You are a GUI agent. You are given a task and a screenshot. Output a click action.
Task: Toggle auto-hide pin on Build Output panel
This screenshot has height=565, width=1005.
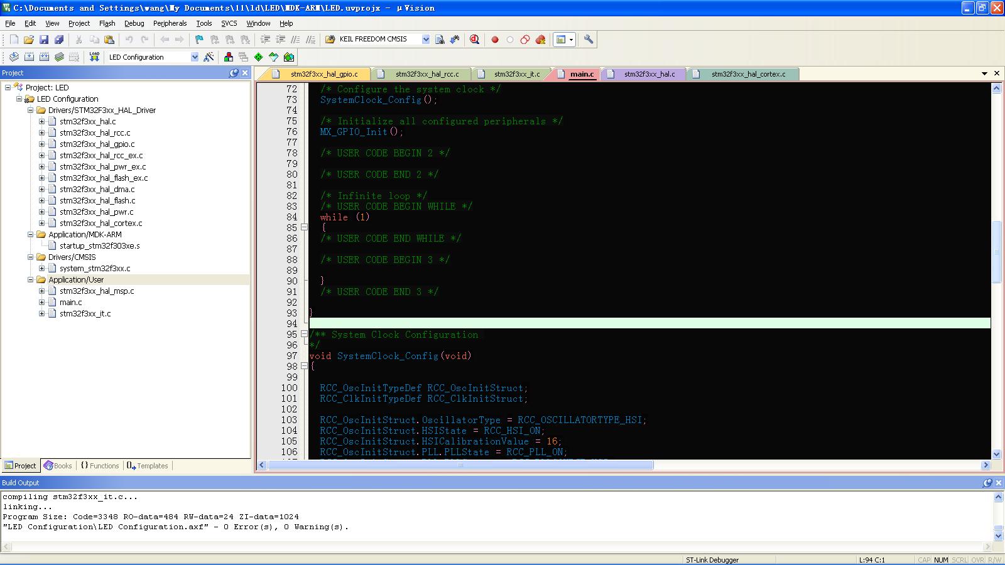(987, 483)
